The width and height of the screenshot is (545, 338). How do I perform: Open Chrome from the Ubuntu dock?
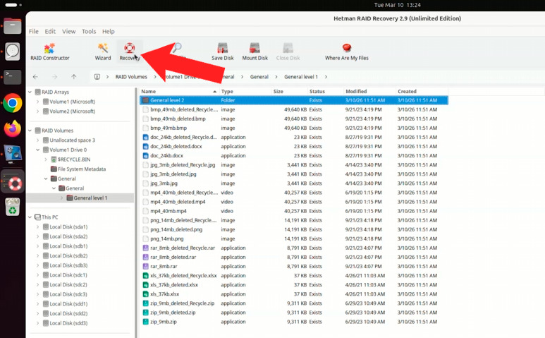click(x=13, y=103)
